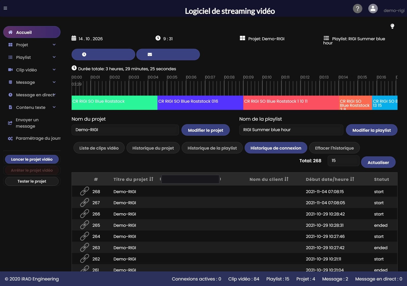Open the hamburger menu icon
407x286 pixels.
point(5,8)
